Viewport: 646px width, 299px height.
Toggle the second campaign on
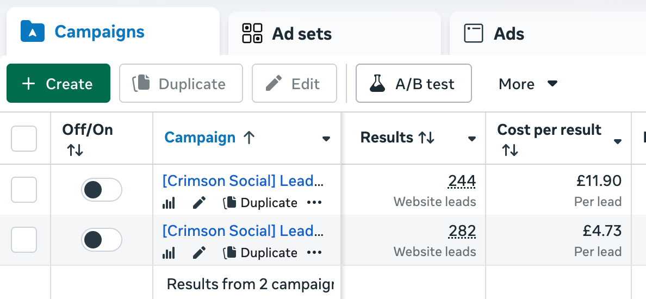pos(102,240)
